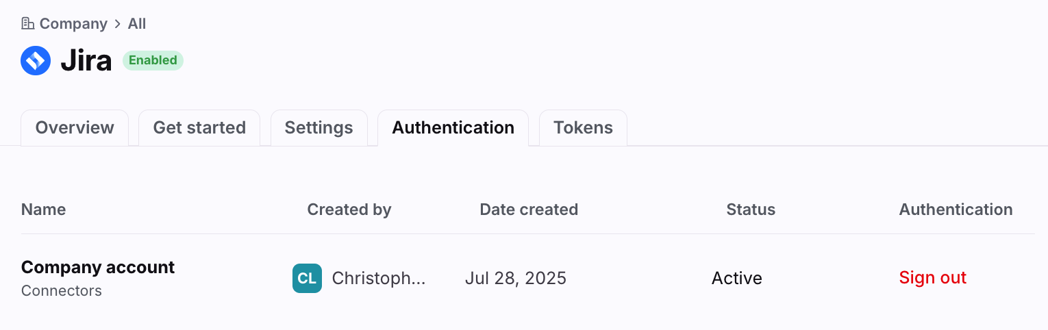Open the Overview tab
This screenshot has height=330, width=1048.
[75, 128]
